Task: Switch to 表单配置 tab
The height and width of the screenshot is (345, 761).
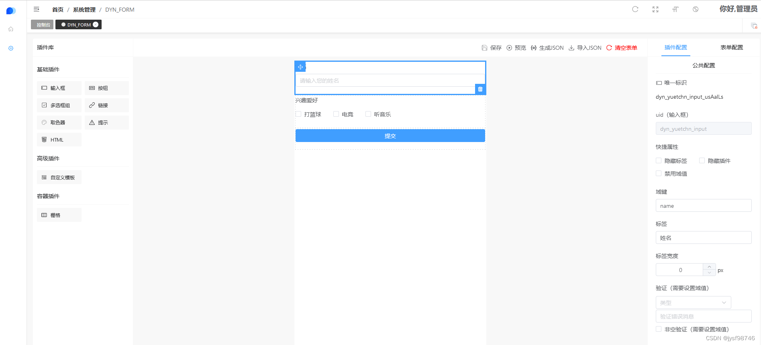Action: click(x=732, y=47)
